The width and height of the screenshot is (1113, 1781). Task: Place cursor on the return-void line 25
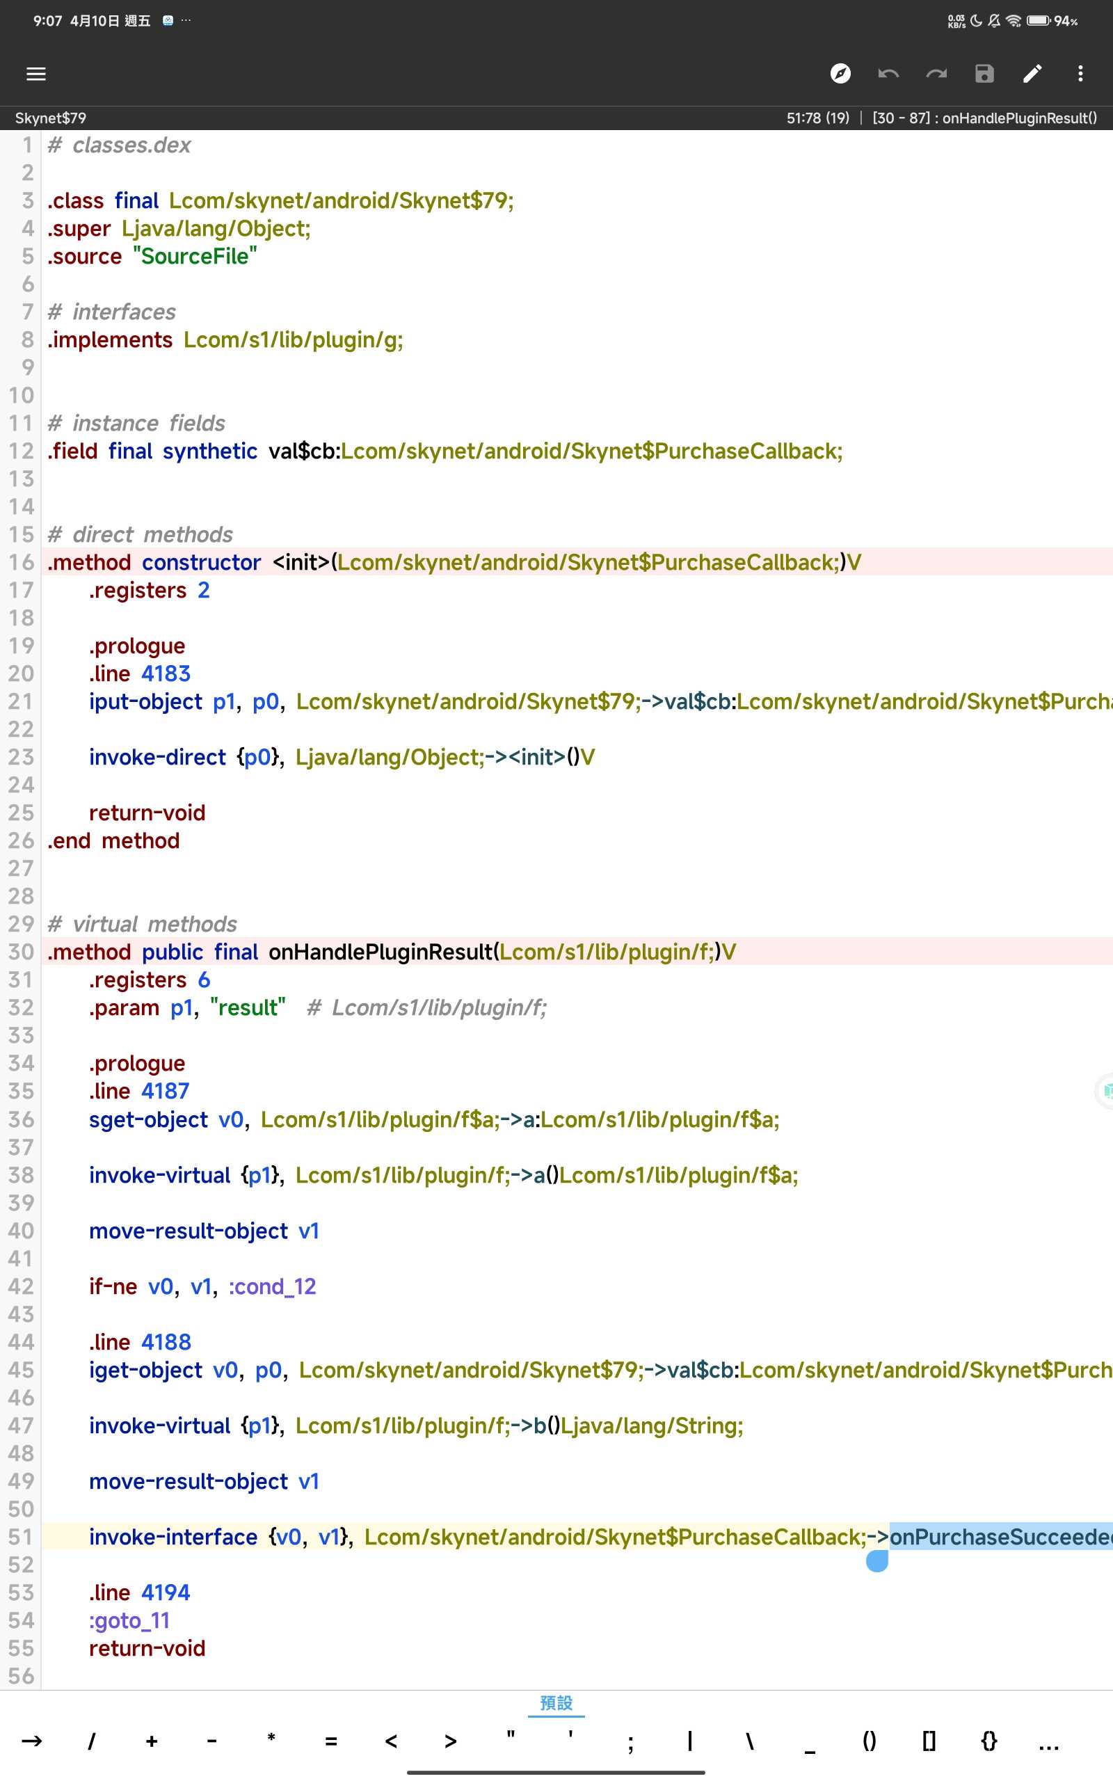click(x=147, y=813)
